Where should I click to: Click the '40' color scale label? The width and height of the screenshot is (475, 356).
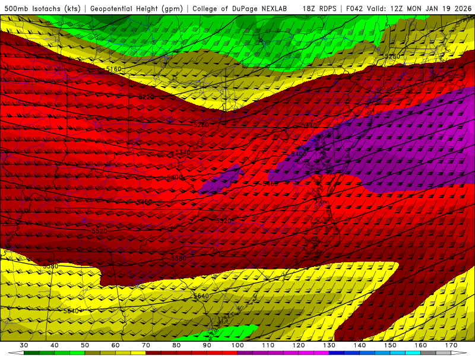click(55, 345)
